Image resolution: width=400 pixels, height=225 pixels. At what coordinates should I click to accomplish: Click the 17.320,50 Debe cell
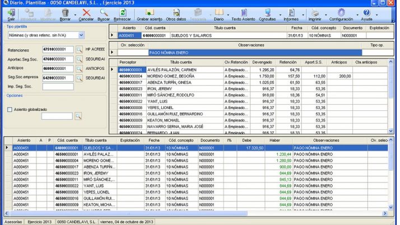tap(251, 148)
